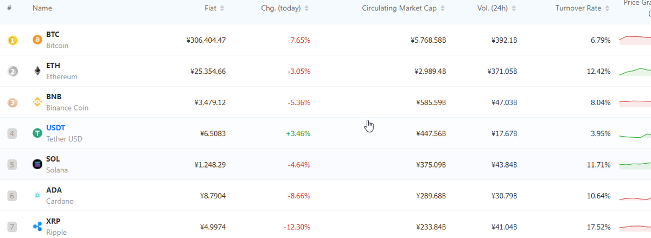Screen dimensions: 651x238
Task: Open the SOL coin link
Action: click(53, 159)
